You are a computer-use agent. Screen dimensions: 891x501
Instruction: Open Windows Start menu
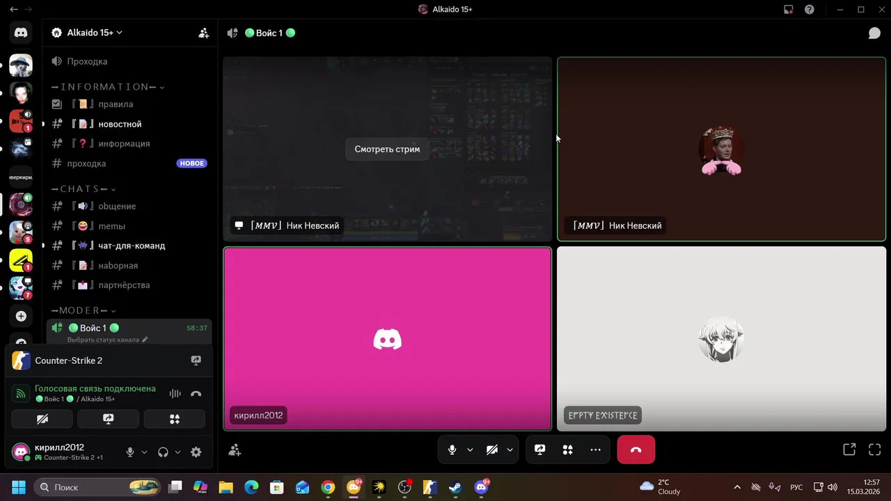(18, 487)
